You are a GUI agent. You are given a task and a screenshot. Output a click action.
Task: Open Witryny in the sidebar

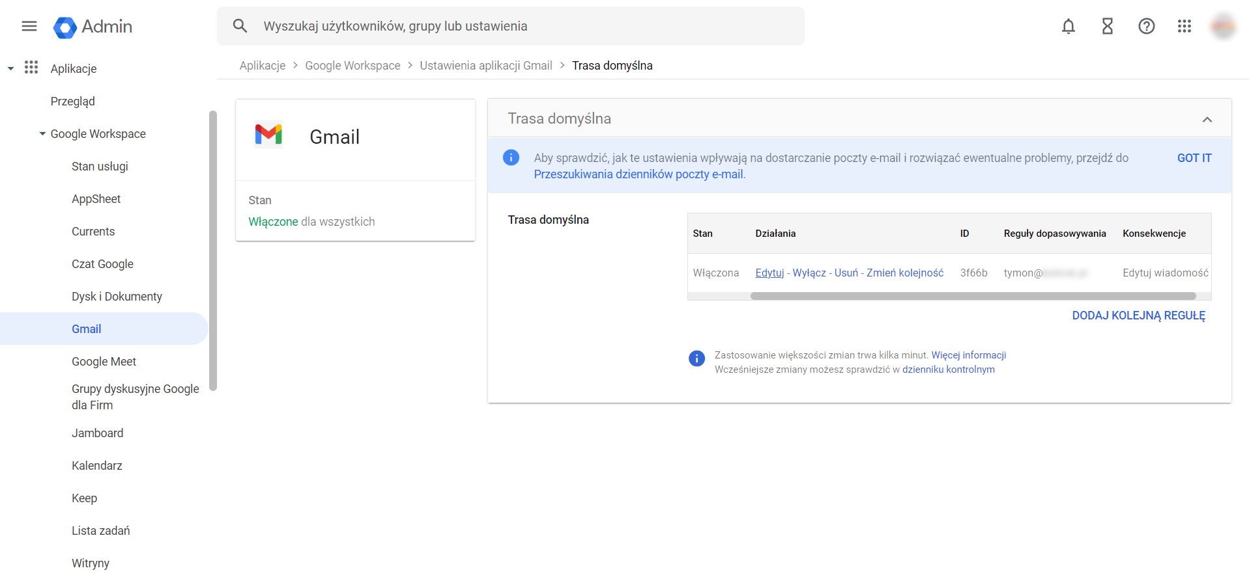pos(91,563)
